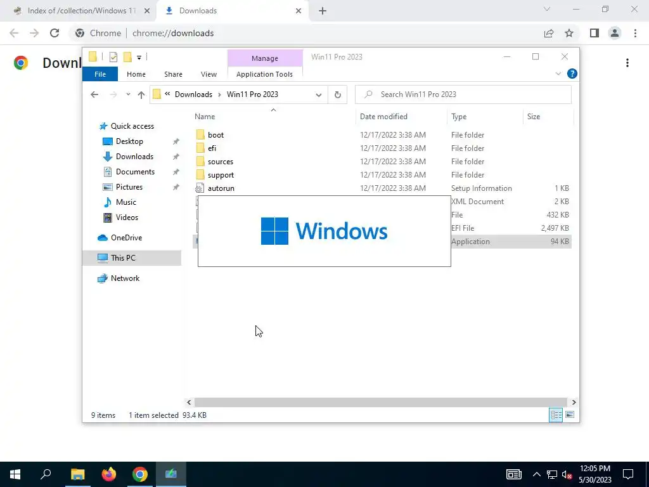Select Network in navigation pane

tap(125, 278)
